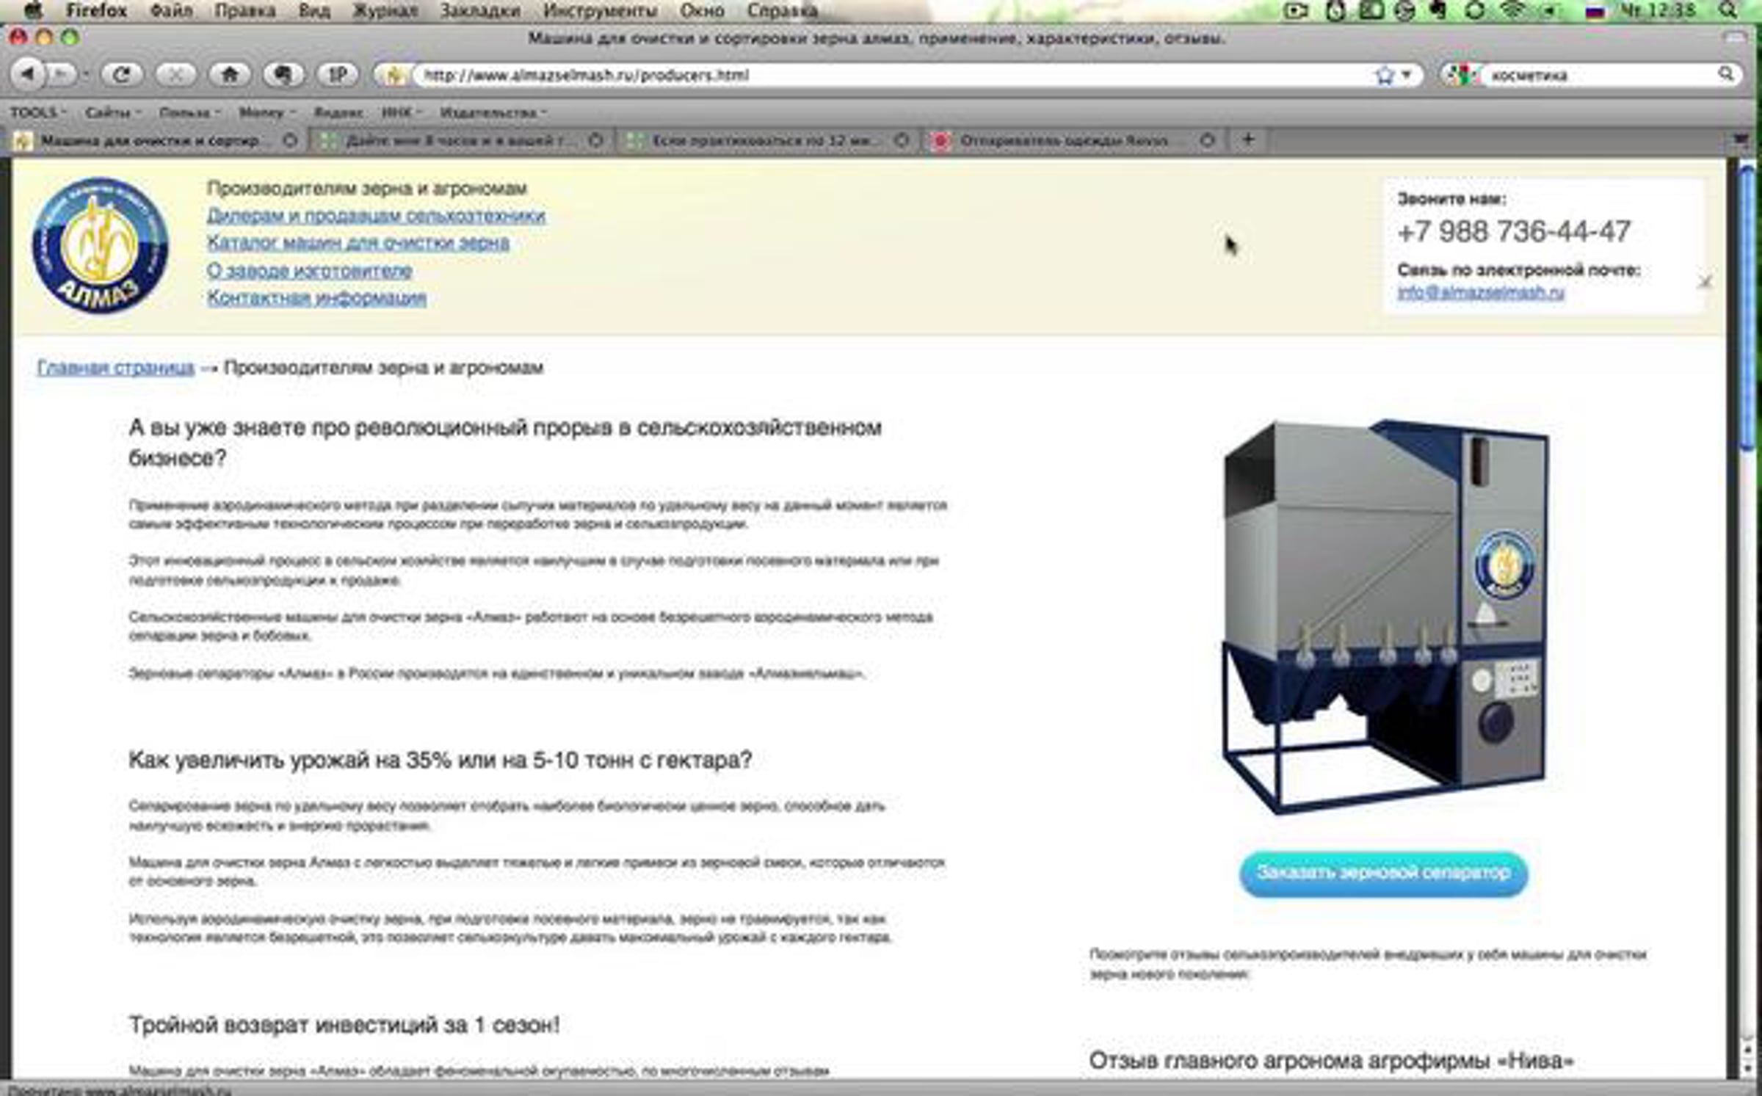Open the Окно menu
This screenshot has width=1762, height=1096.
pyautogui.click(x=702, y=10)
